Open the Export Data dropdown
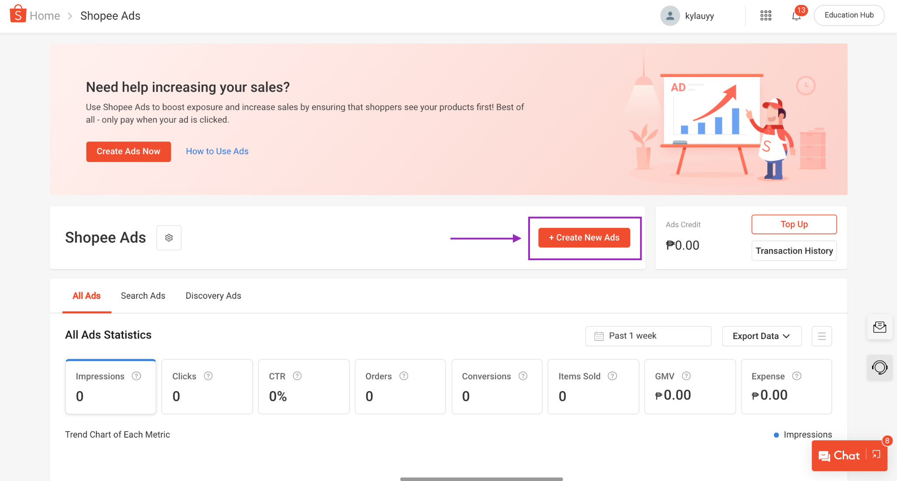 [x=762, y=336]
